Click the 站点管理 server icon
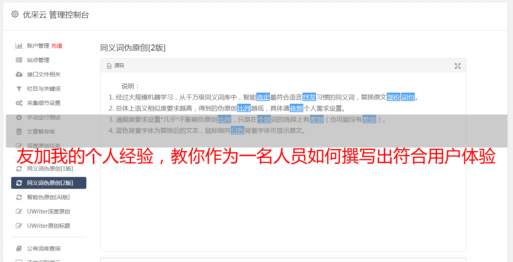Image resolution: width=513 pixels, height=262 pixels. pyautogui.click(x=19, y=60)
